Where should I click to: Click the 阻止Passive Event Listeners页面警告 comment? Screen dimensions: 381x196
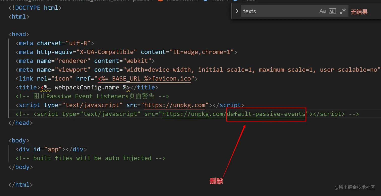(x=92, y=96)
